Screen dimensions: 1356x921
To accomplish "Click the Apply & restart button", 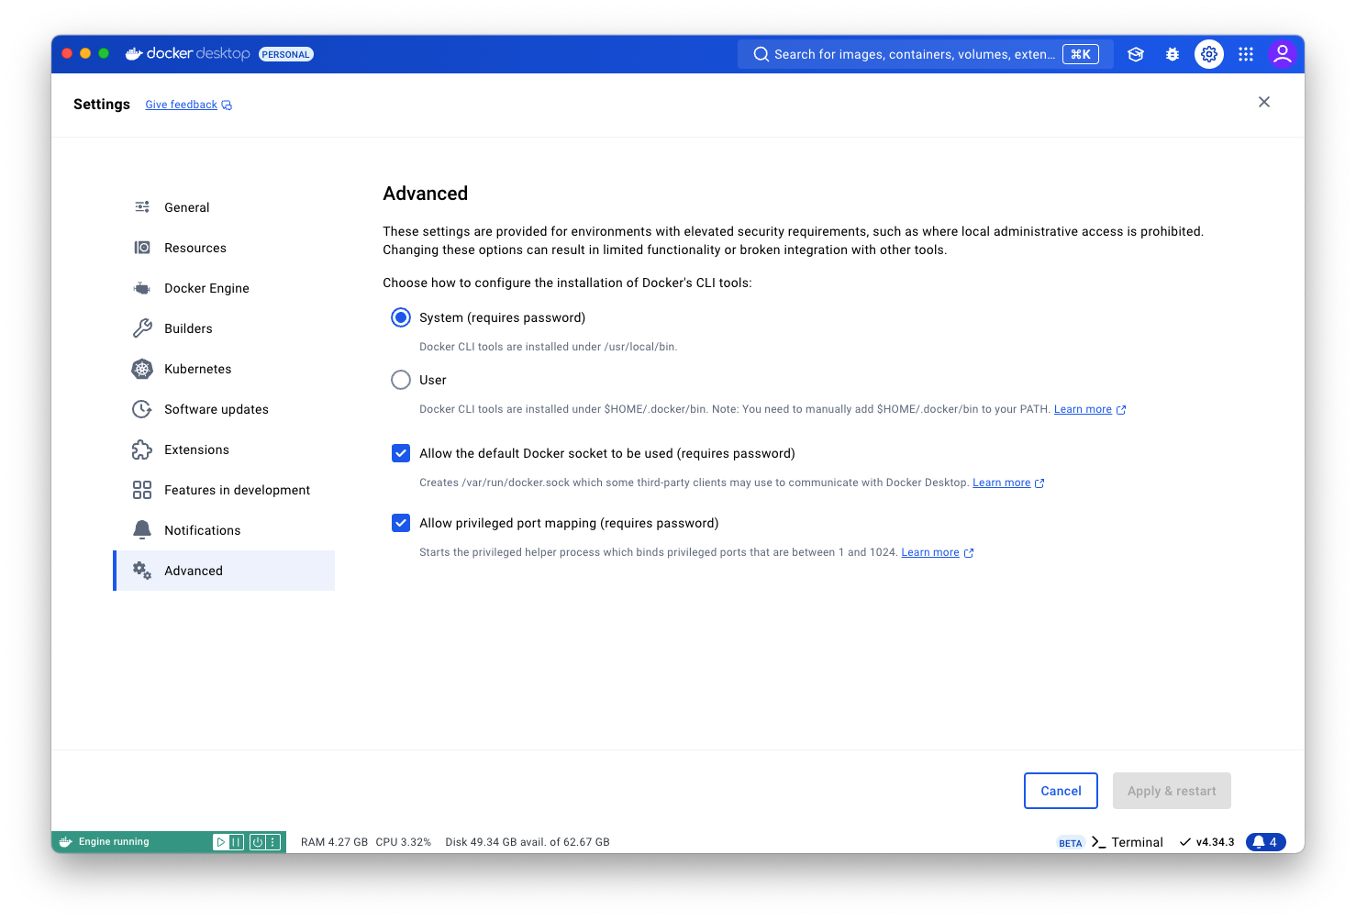I will coord(1172,790).
